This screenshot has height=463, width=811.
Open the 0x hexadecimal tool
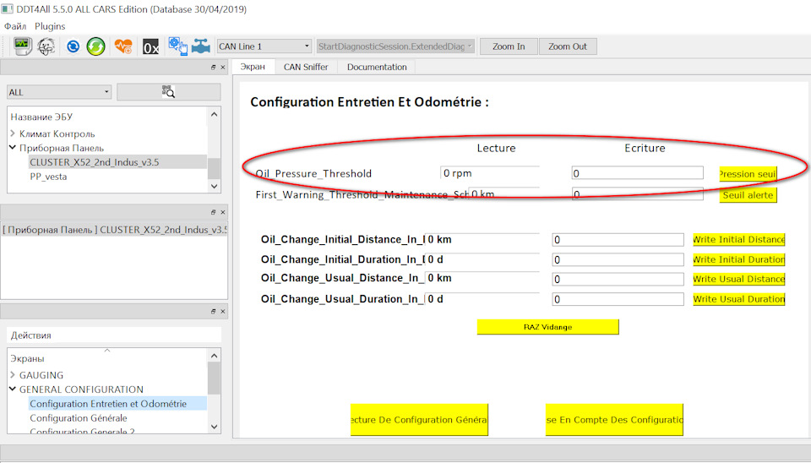[x=150, y=47]
